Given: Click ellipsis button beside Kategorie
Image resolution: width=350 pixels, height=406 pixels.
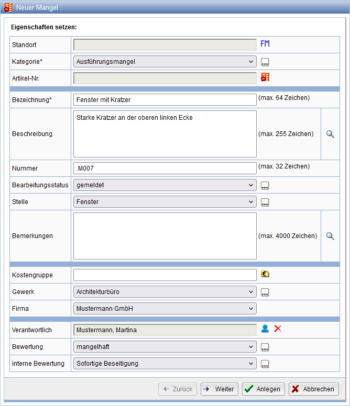Looking at the screenshot, I should (265, 62).
